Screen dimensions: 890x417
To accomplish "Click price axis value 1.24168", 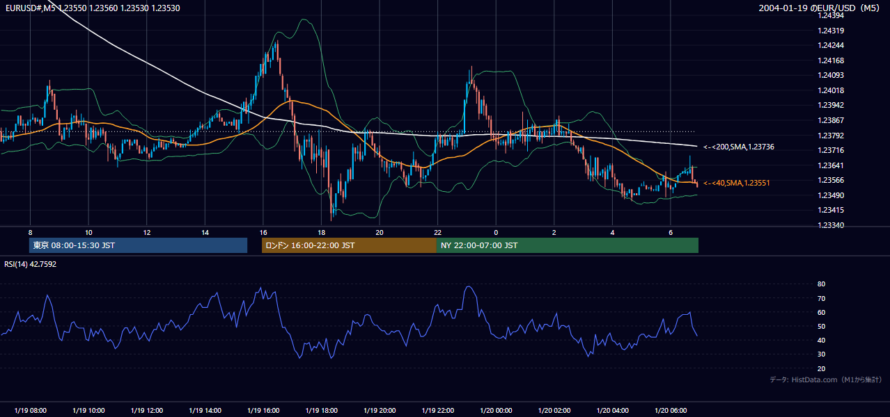I will point(832,60).
